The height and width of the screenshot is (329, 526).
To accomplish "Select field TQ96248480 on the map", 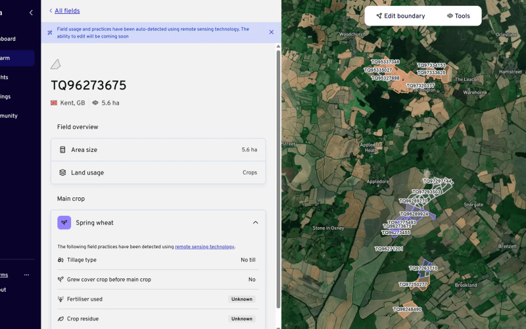I will click(x=407, y=309).
